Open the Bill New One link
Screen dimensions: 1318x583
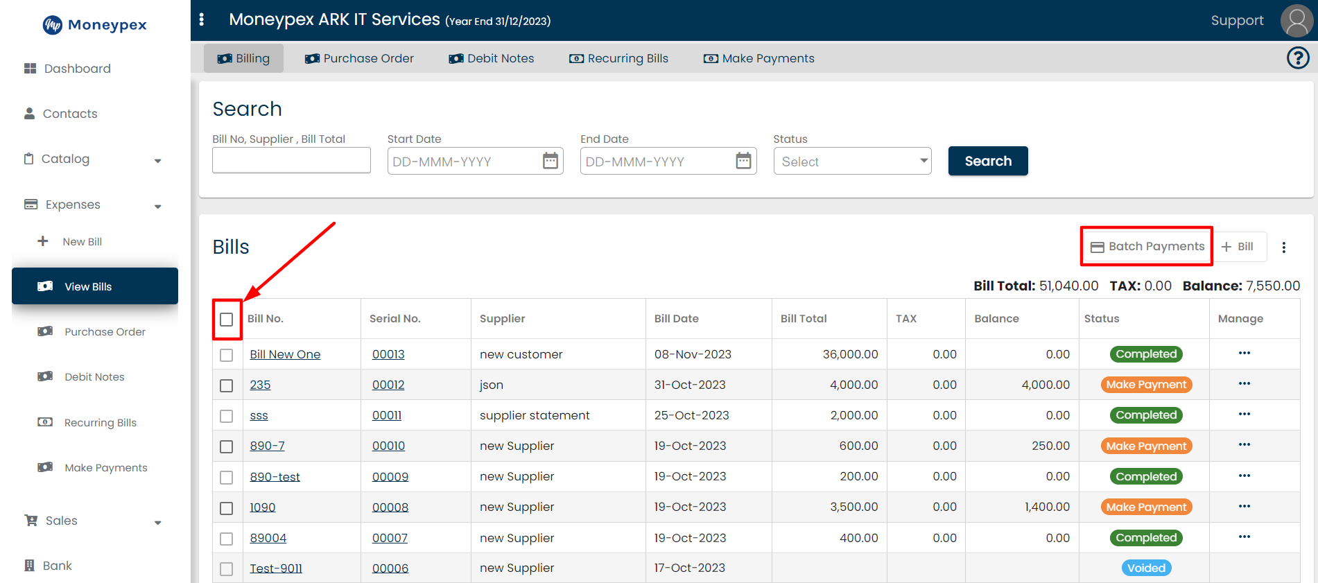[x=285, y=354]
